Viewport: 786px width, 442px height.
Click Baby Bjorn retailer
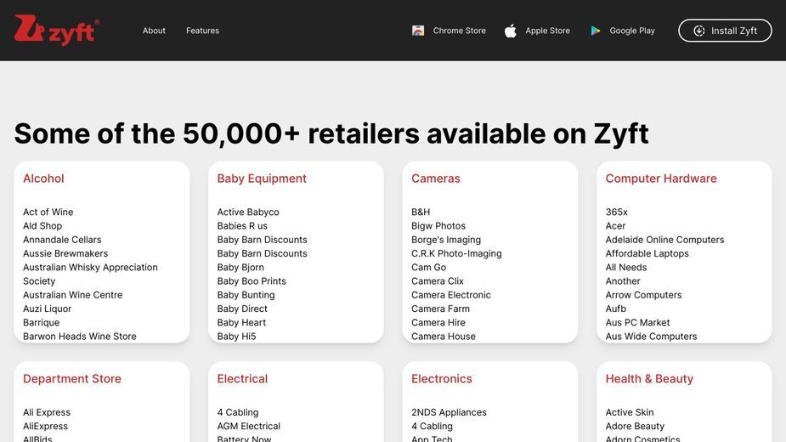point(240,268)
